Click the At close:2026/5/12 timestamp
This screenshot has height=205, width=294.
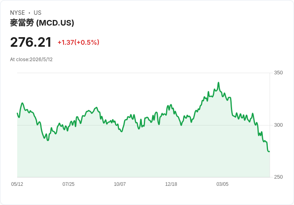(x=31, y=60)
